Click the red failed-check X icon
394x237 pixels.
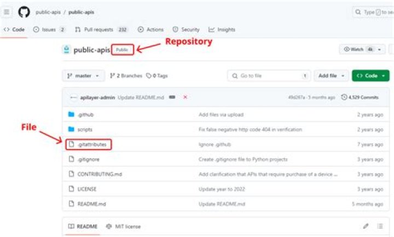coord(185,97)
